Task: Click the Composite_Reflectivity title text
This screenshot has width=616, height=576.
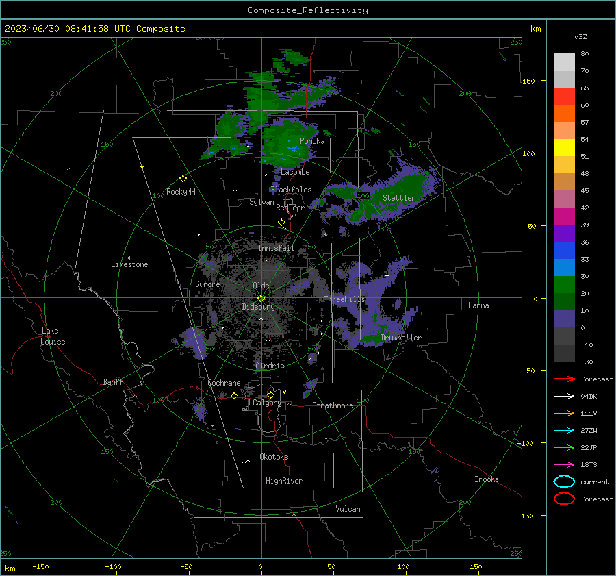Action: pyautogui.click(x=307, y=10)
